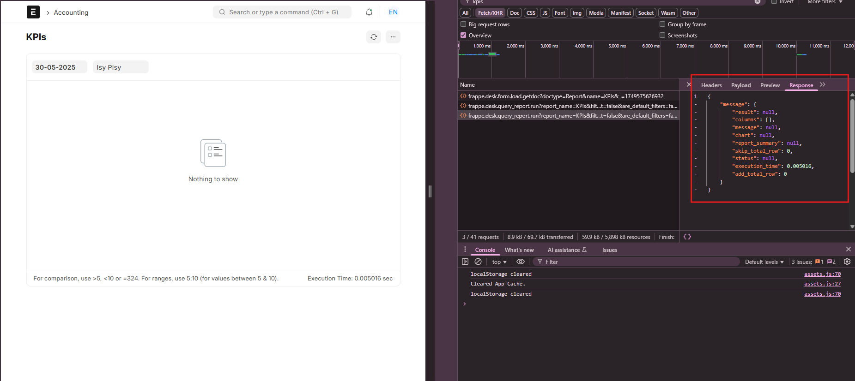
Task: Toggle the console sidebar icon
Action: 465,262
